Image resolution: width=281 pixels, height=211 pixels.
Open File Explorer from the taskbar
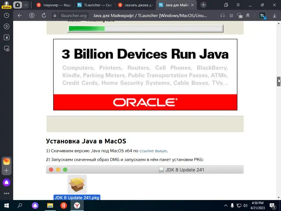pos(50,206)
